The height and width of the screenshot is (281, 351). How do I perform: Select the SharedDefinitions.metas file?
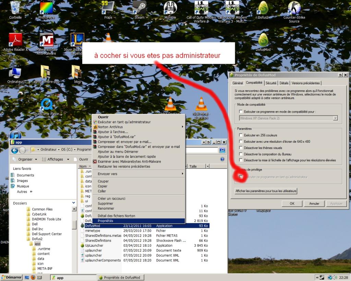coord(144,235)
